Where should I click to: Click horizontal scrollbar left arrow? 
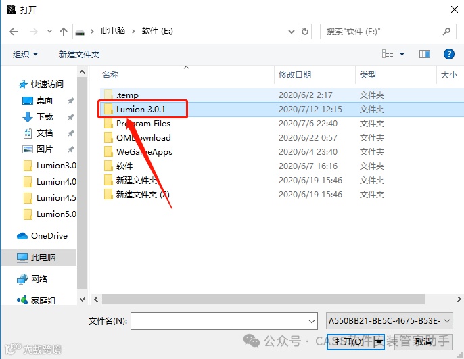tap(96, 300)
